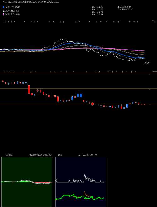Select the 'DOW MT: 3.3' legend label
The height and width of the screenshot is (207, 157).
pyautogui.click(x=11, y=11)
